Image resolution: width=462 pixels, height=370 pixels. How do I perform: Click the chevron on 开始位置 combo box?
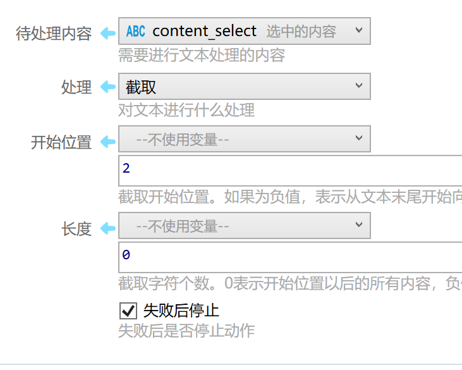tap(358, 138)
